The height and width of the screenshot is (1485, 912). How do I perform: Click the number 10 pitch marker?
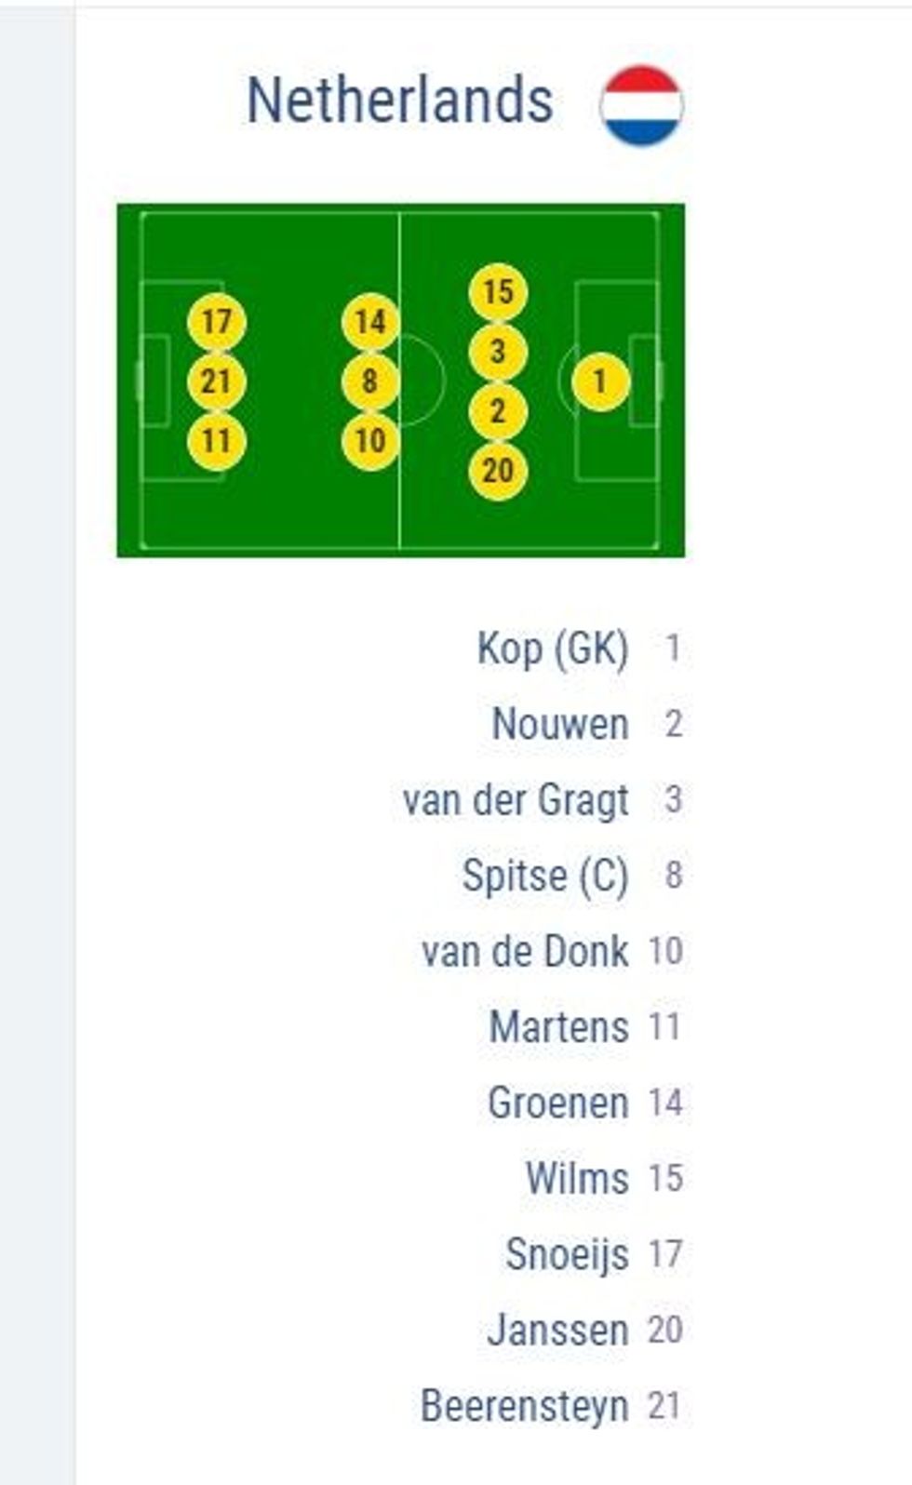tap(370, 440)
